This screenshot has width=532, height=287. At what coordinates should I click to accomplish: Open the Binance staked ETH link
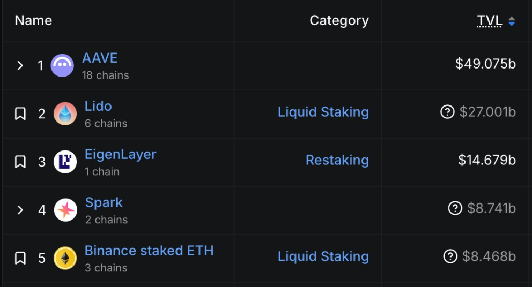pyautogui.click(x=149, y=251)
